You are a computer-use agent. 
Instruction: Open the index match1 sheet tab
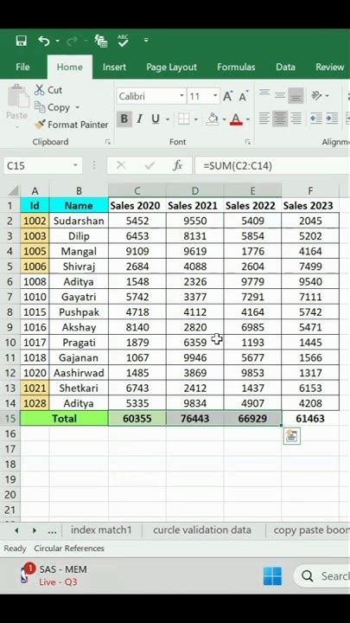coord(101,530)
